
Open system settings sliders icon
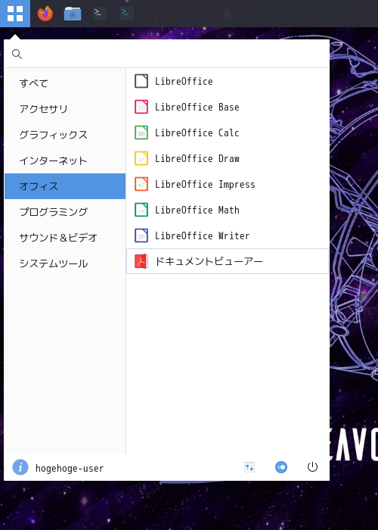[x=249, y=467]
